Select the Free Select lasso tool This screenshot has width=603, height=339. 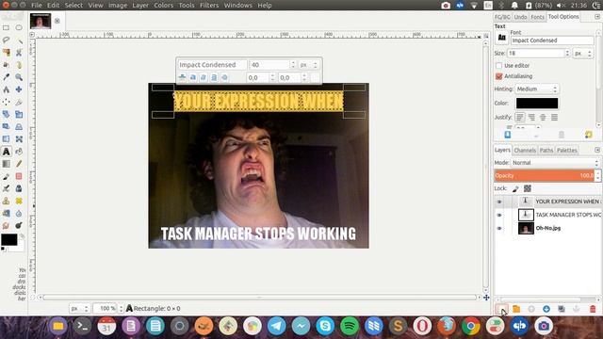[x=7, y=40]
